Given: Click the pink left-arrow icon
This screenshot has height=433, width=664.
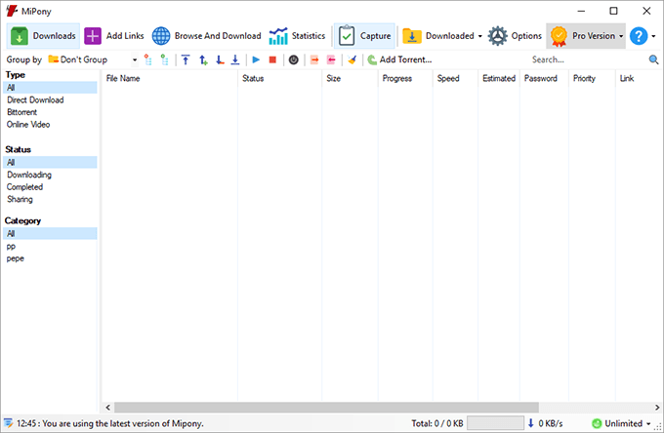Looking at the screenshot, I should [x=331, y=59].
